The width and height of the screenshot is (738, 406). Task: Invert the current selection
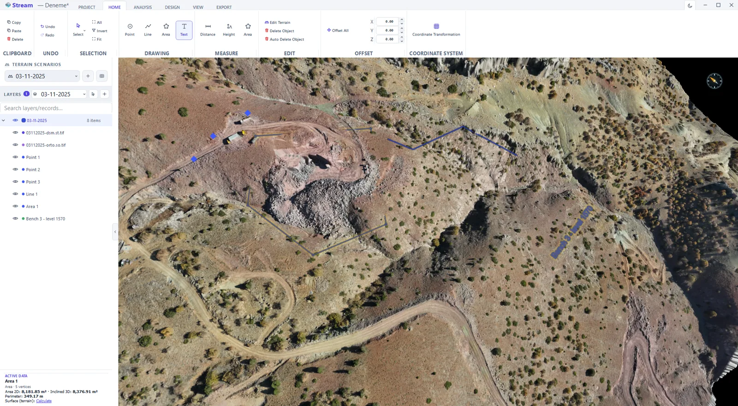tap(100, 31)
